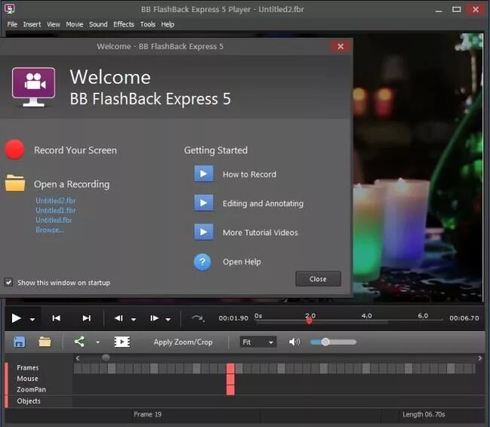Click the timeline horizontal scrollbar thumb
The width and height of the screenshot is (490, 427).
[106, 358]
